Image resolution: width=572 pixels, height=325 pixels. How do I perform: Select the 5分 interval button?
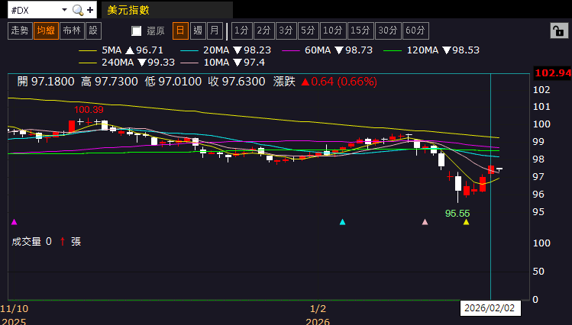pyautogui.click(x=308, y=31)
